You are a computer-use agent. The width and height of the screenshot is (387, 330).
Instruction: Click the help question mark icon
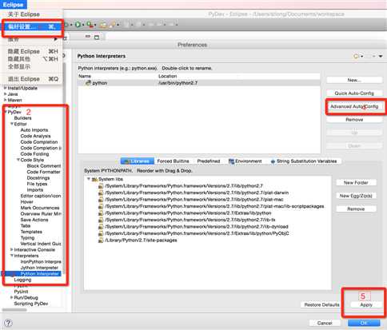pyautogui.click(x=8, y=323)
